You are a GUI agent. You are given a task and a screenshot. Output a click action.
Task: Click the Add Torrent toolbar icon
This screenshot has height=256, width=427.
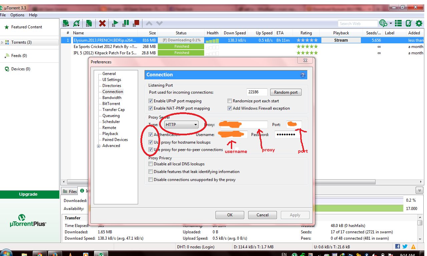click(66, 23)
